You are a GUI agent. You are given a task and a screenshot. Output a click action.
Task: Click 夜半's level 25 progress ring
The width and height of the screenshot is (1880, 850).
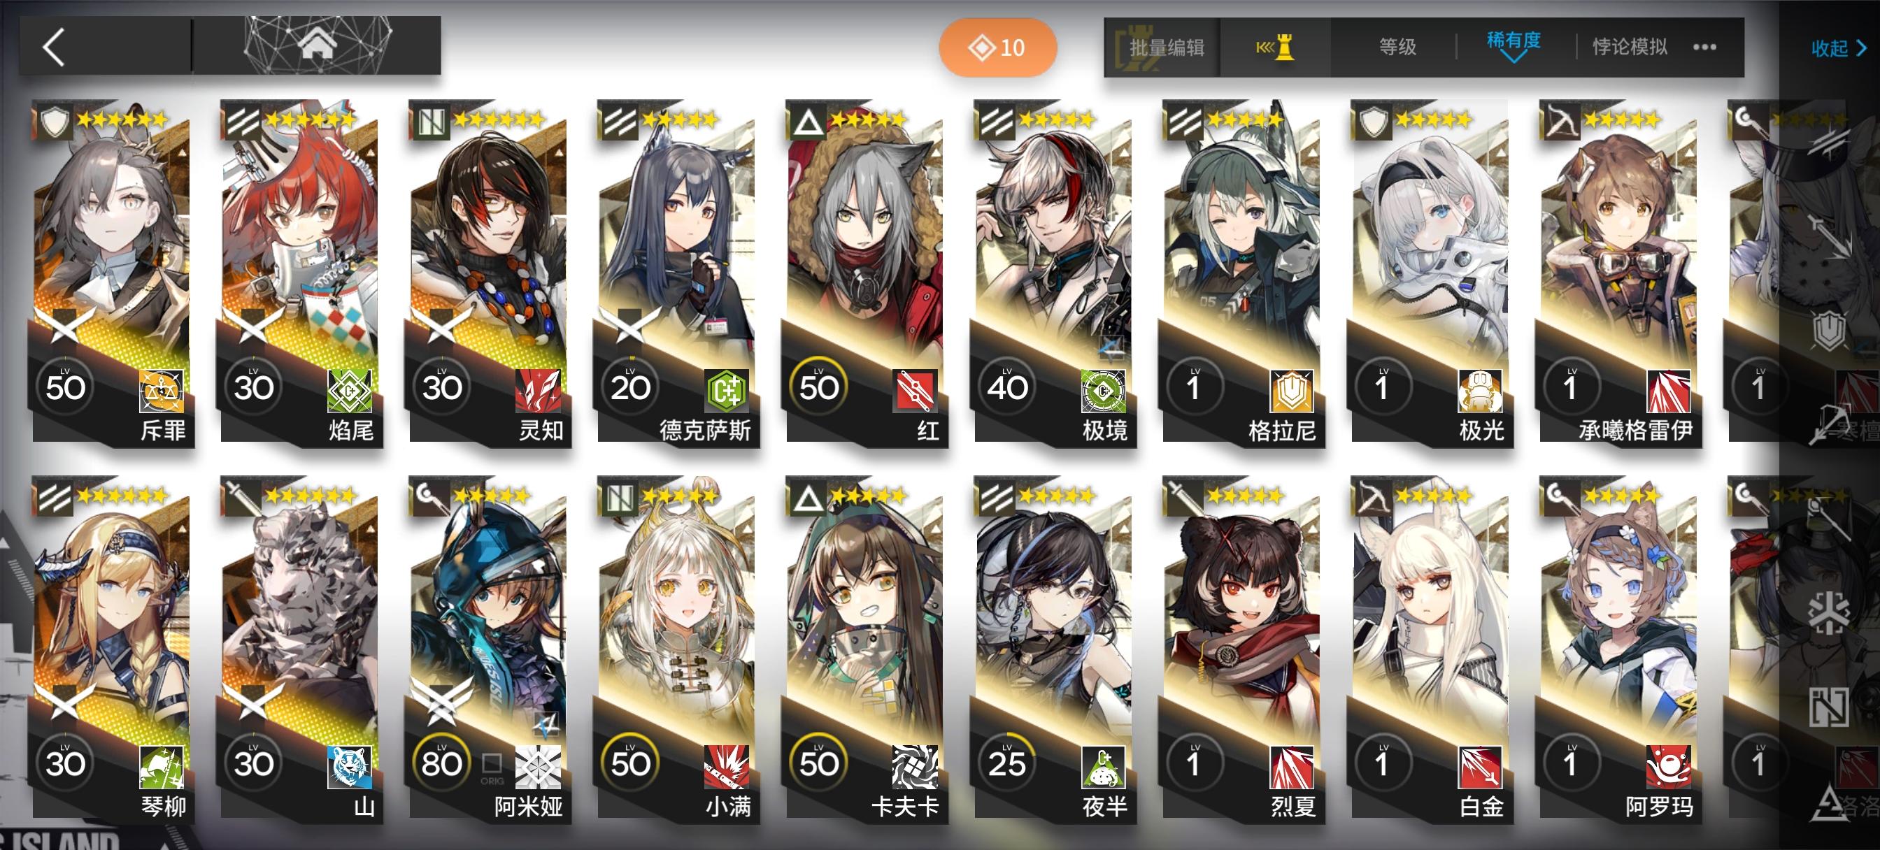tap(1007, 763)
